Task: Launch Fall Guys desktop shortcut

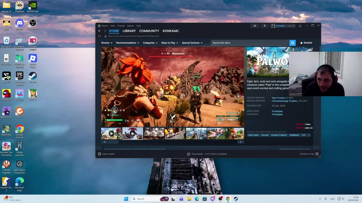Action: [x=20, y=95]
